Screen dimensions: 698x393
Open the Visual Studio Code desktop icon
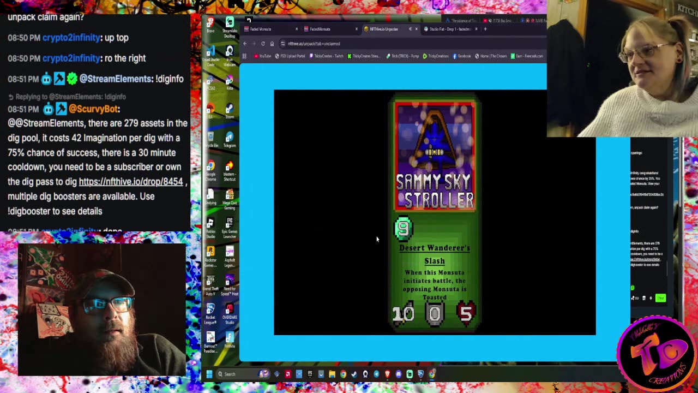coord(210,56)
